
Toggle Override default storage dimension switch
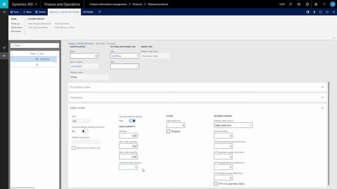85,131
